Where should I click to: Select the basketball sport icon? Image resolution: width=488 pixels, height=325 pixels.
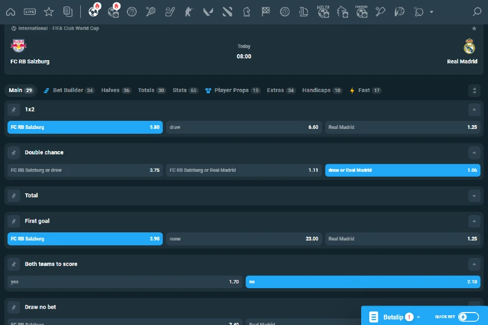(x=132, y=11)
